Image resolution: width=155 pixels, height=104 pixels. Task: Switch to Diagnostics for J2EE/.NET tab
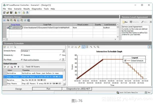click(77, 89)
